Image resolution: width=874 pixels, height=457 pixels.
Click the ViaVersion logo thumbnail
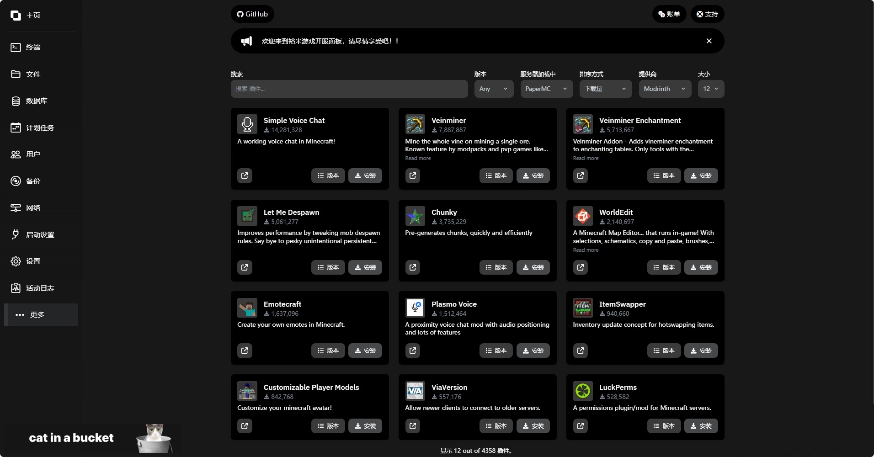[415, 391]
